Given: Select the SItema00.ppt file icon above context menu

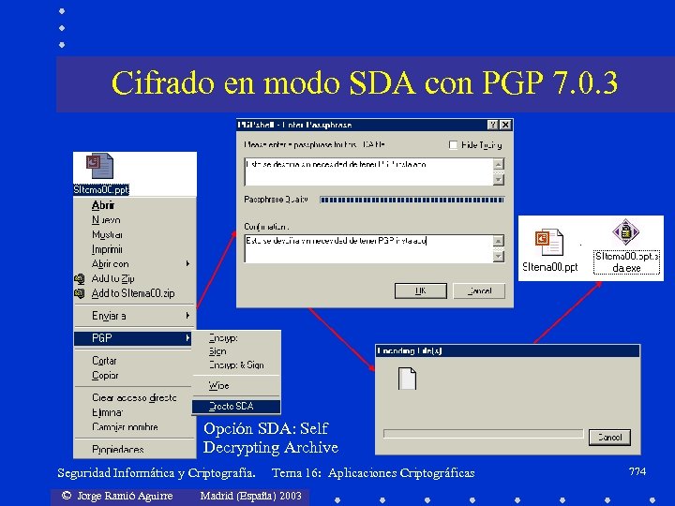Looking at the screenshot, I should tap(100, 166).
